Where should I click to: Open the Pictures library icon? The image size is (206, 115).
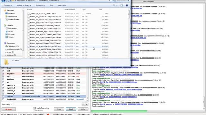click(6, 34)
